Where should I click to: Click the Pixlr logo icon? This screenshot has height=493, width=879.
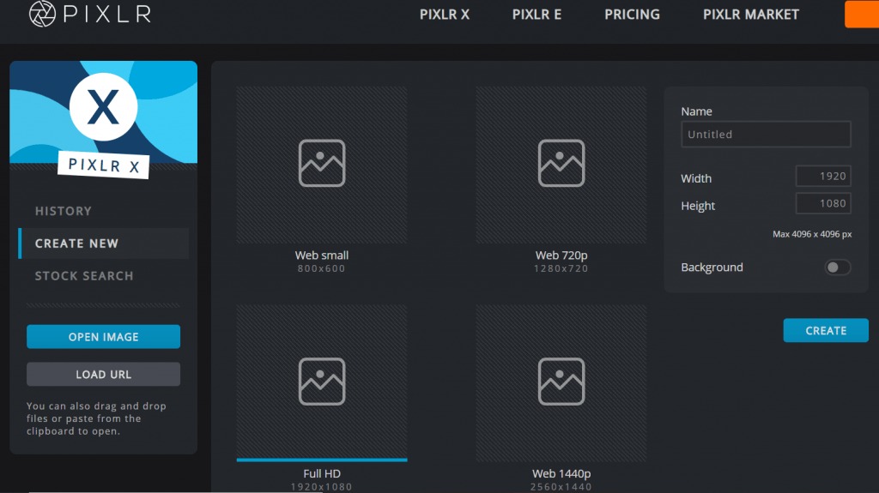coord(43,14)
